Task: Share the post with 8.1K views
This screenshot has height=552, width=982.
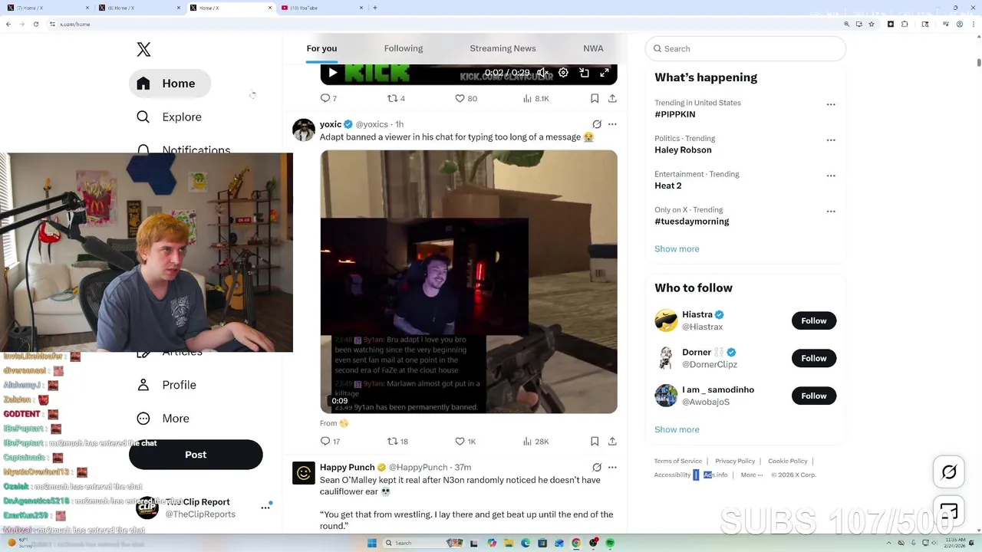Action: [x=612, y=98]
